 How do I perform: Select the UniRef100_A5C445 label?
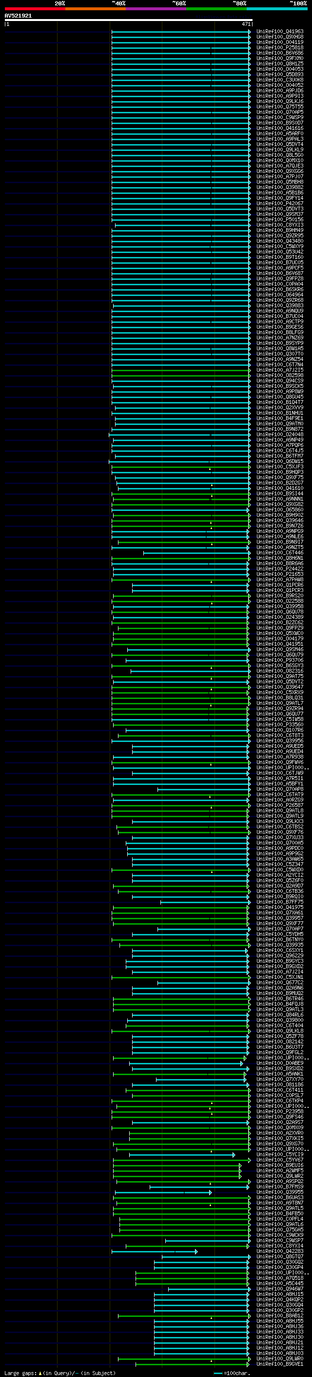click(280, 1283)
